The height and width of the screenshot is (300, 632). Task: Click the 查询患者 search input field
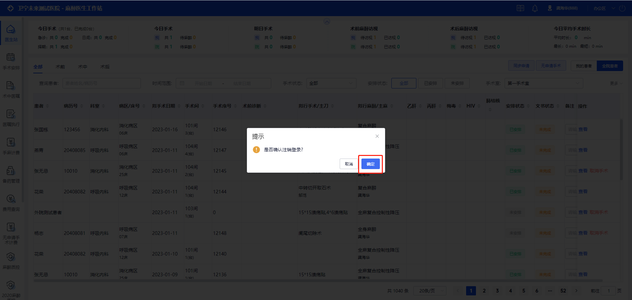pyautogui.click(x=101, y=83)
